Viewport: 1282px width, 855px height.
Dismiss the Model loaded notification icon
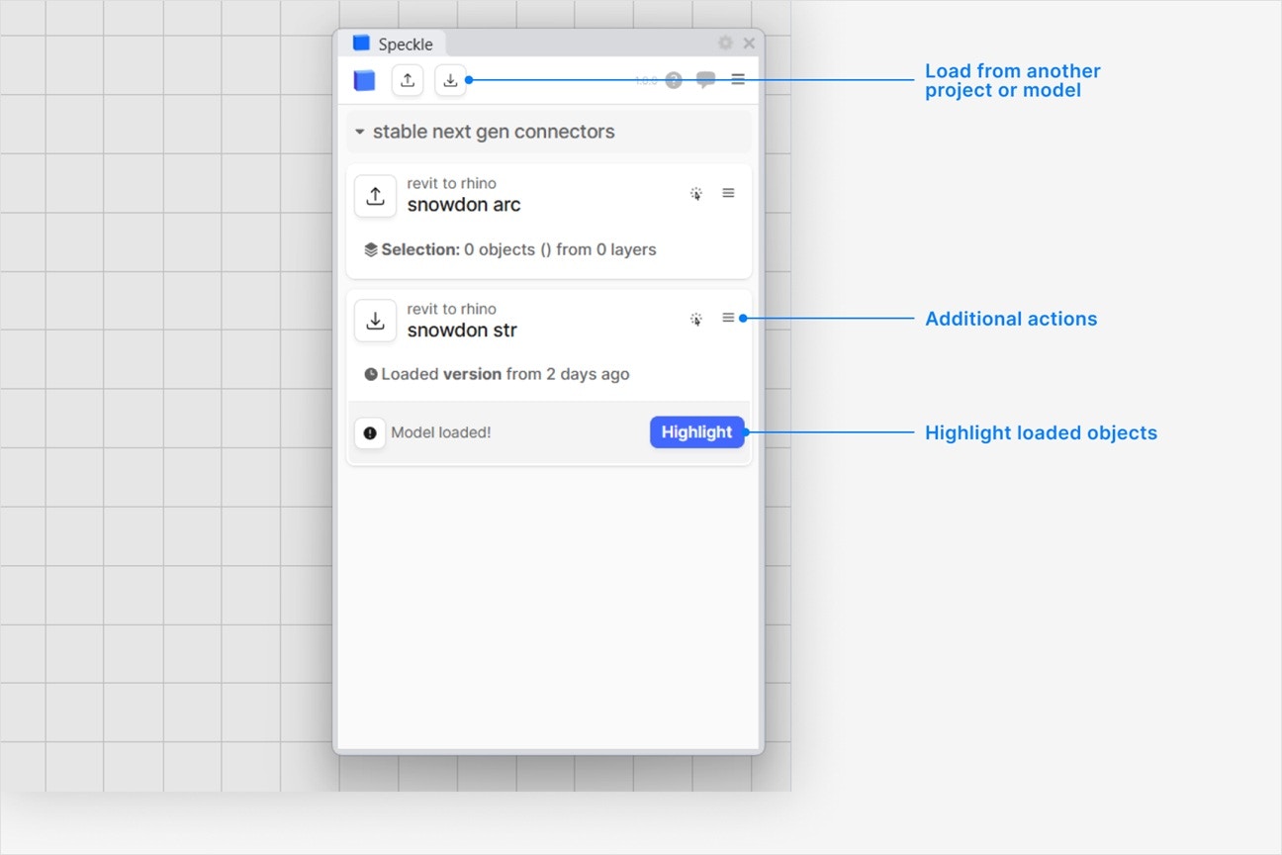pyautogui.click(x=370, y=432)
